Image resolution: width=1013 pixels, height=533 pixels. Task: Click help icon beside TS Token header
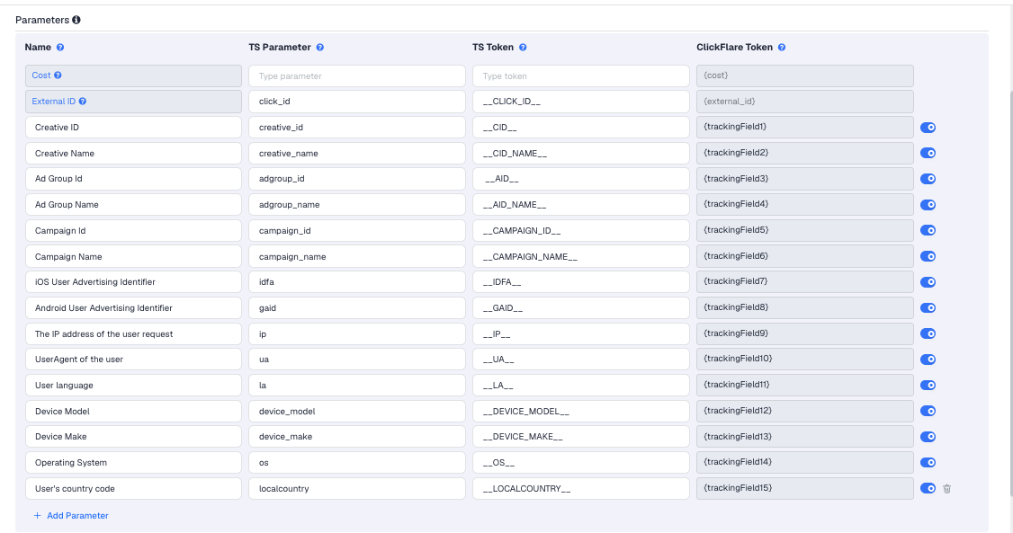(523, 47)
